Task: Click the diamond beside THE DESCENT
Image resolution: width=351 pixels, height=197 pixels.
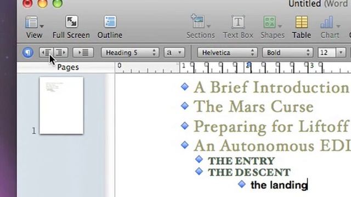Action: click(199, 171)
